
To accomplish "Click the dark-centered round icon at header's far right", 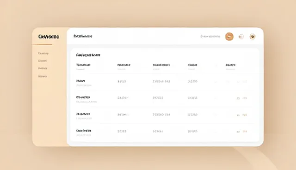I will click(x=253, y=36).
